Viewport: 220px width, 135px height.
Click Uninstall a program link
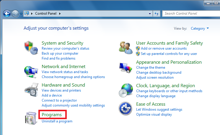pos(57,121)
